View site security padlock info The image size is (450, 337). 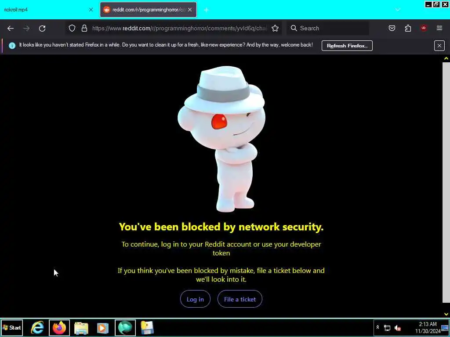[x=84, y=28]
